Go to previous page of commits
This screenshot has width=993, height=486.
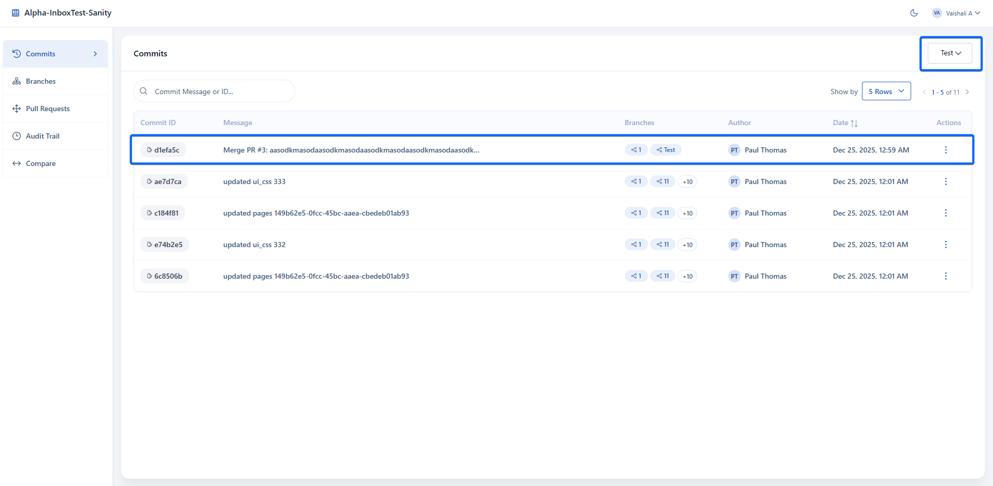tap(924, 92)
